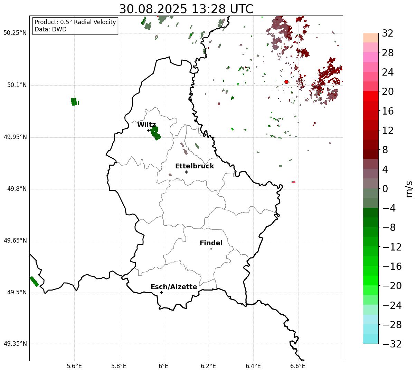Click the title "30.08.2025 13:28 UTC"
The height and width of the screenshot is (373, 417).
[186, 9]
